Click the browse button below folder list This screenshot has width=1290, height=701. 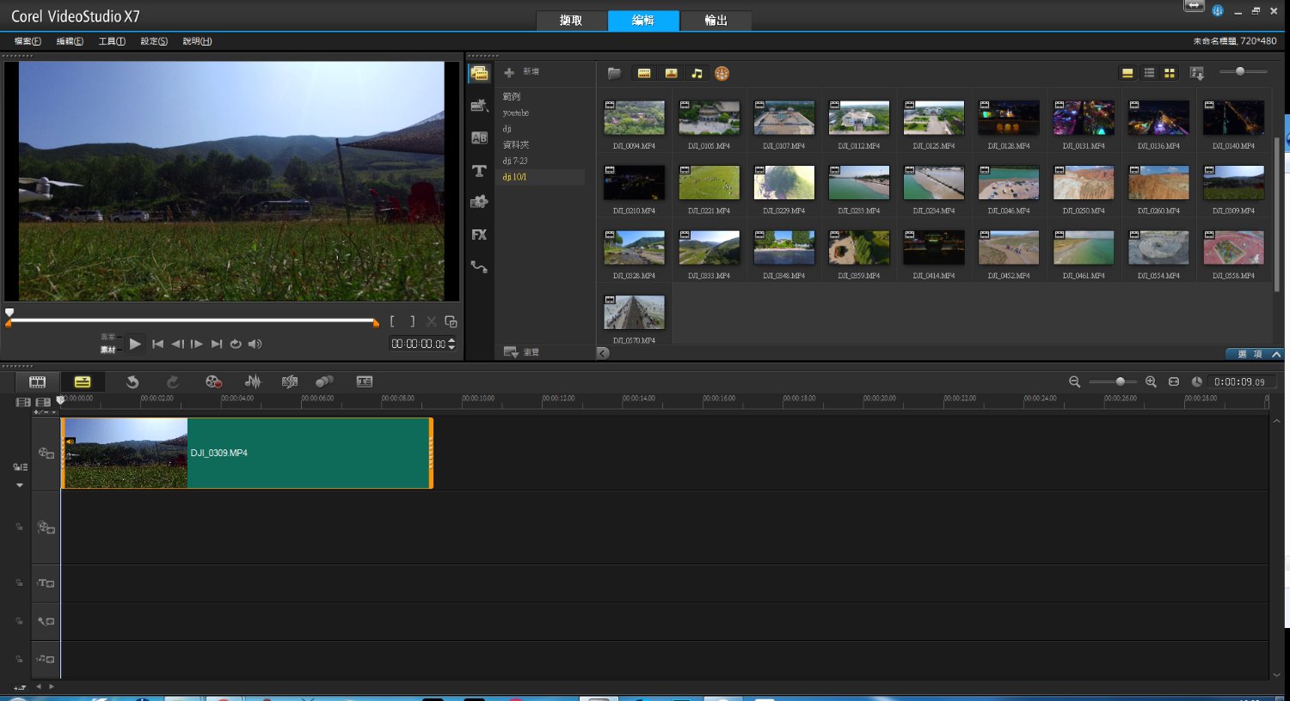point(521,352)
